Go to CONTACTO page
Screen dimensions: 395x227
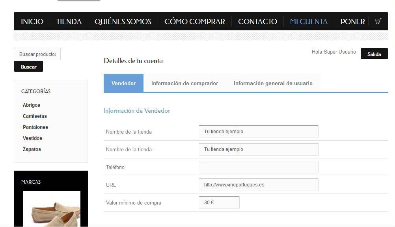(257, 21)
